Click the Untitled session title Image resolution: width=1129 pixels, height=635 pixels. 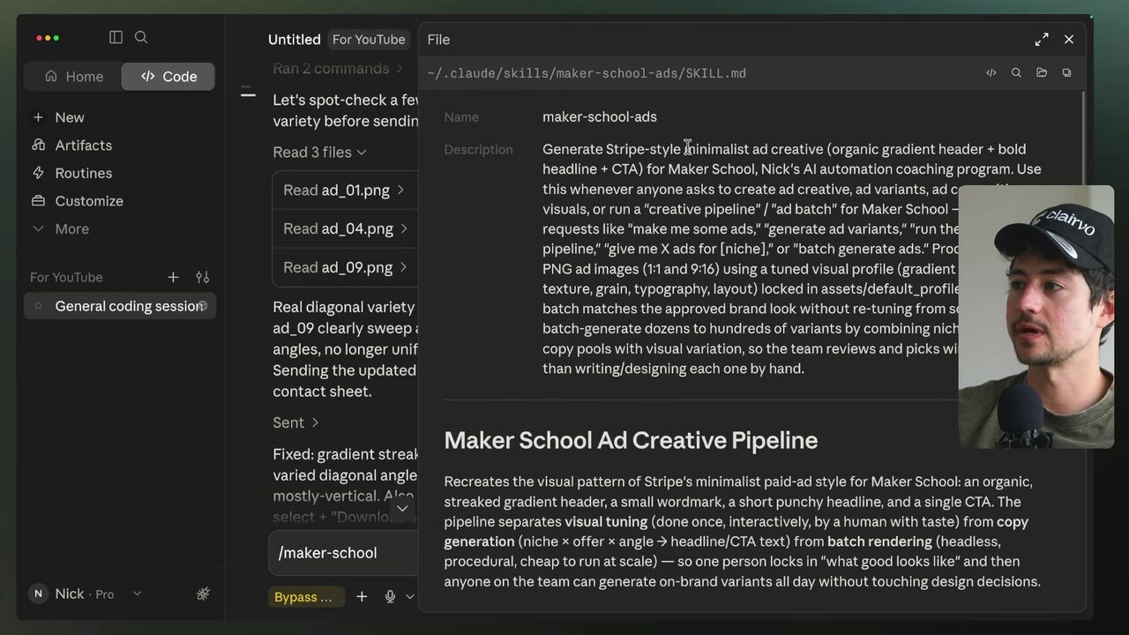(295, 40)
